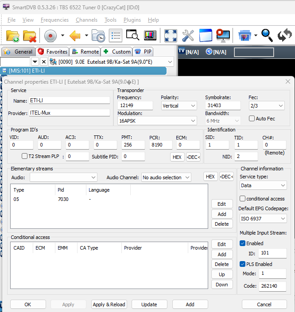Enable the Auto Fec checkbox

point(252,119)
